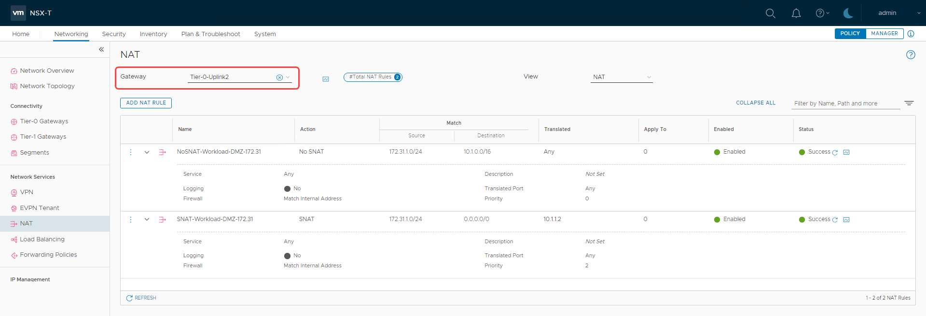Image resolution: width=926 pixels, height=316 pixels.
Task: Click the Filter by Name input field
Action: [845, 104]
